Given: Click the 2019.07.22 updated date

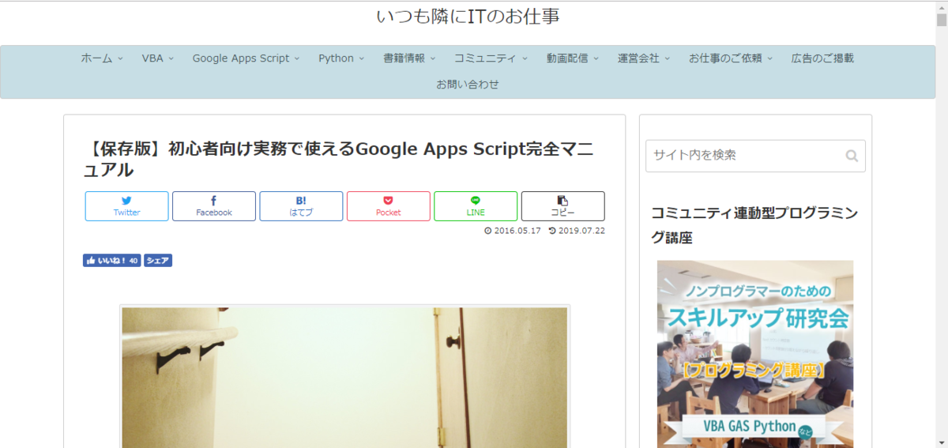Looking at the screenshot, I should coord(577,232).
